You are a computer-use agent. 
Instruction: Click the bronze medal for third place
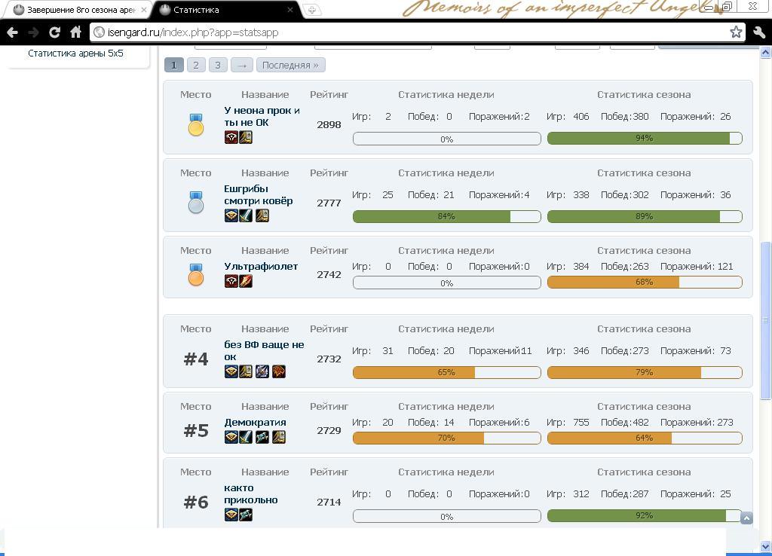(x=196, y=274)
